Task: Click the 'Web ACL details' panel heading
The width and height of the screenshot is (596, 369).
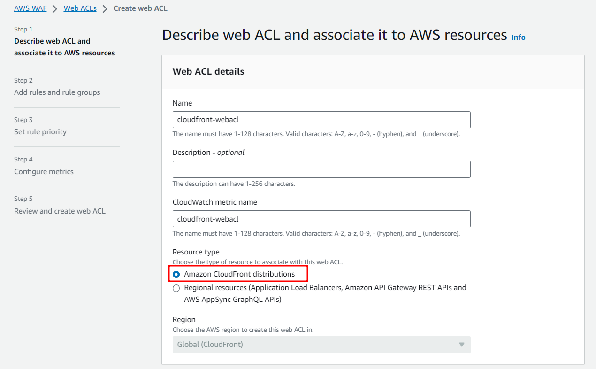Action: 208,72
